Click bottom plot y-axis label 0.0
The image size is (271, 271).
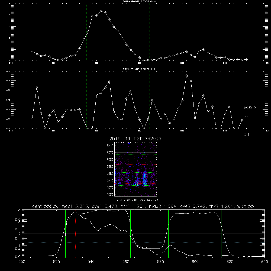click(x=18, y=257)
